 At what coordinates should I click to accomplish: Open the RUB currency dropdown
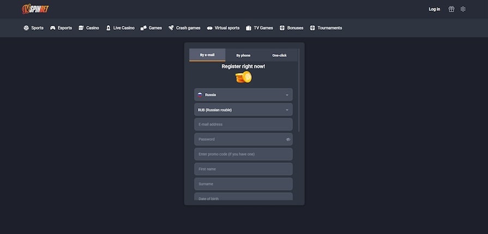tap(243, 110)
